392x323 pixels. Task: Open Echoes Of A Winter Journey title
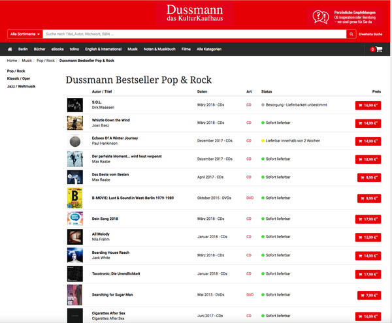click(115, 138)
